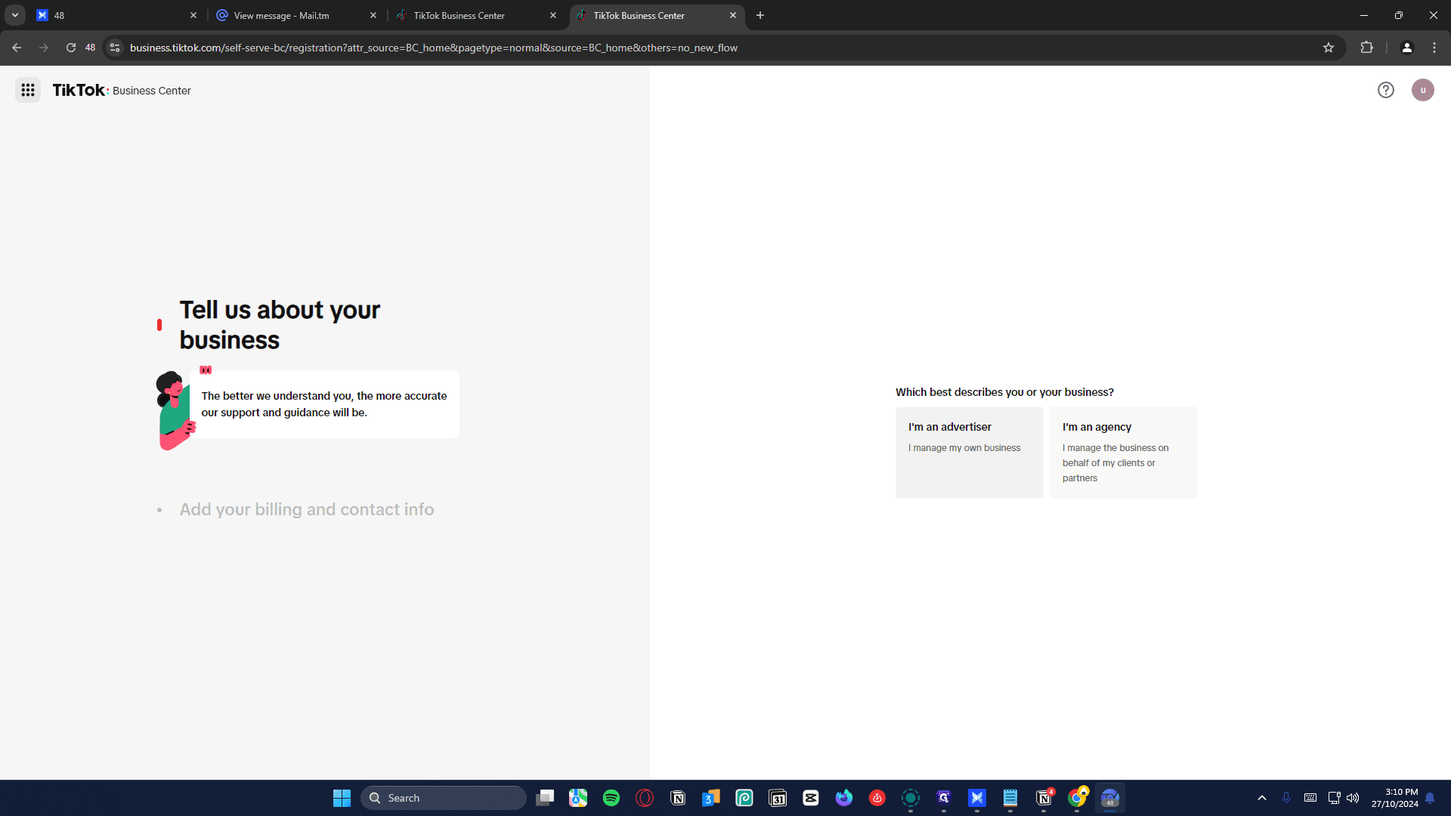
Task: Click the microphone tray icon
Action: [1286, 798]
